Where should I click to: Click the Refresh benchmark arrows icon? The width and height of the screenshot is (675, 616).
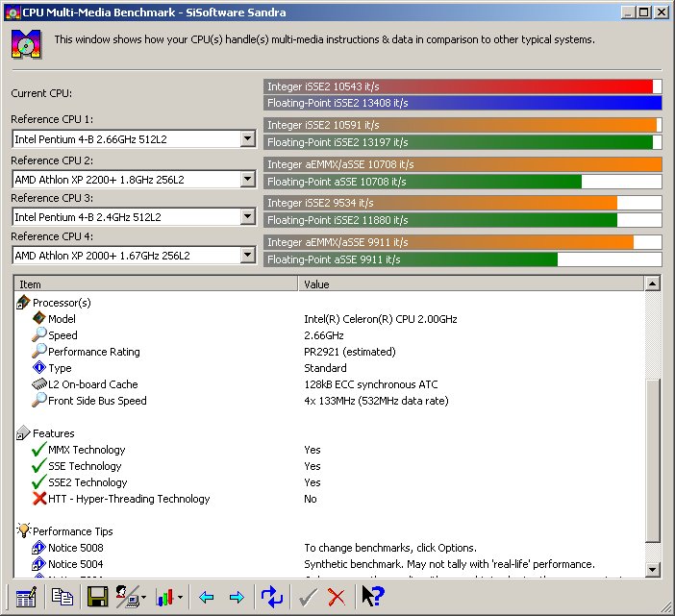coord(272,597)
